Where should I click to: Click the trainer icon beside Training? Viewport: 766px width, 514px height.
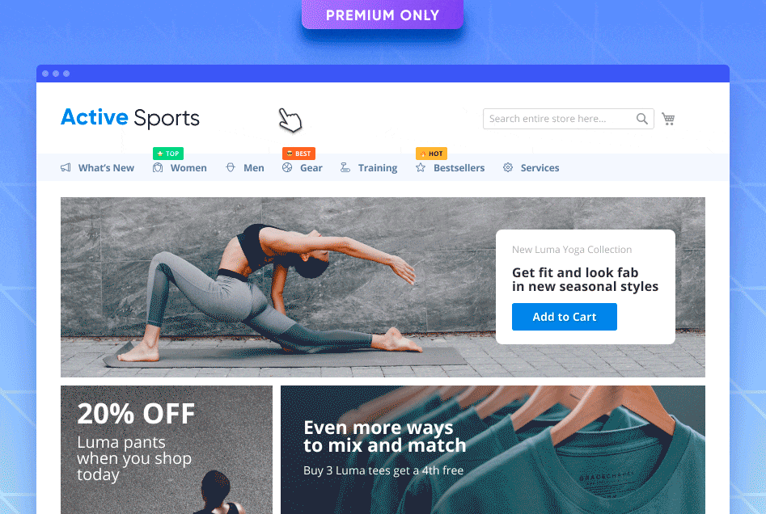point(345,167)
